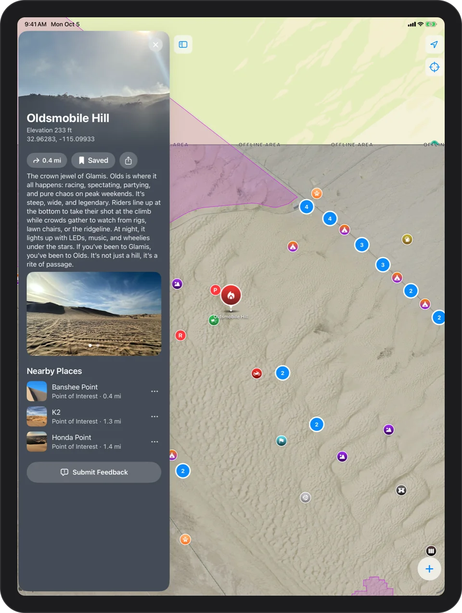462x613 pixels.
Task: Select the Oldsmobile Hill title text
Action: tap(68, 118)
